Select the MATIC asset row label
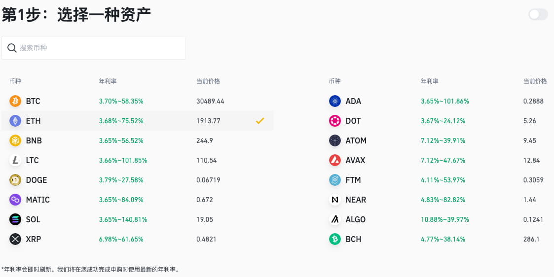 (37, 200)
